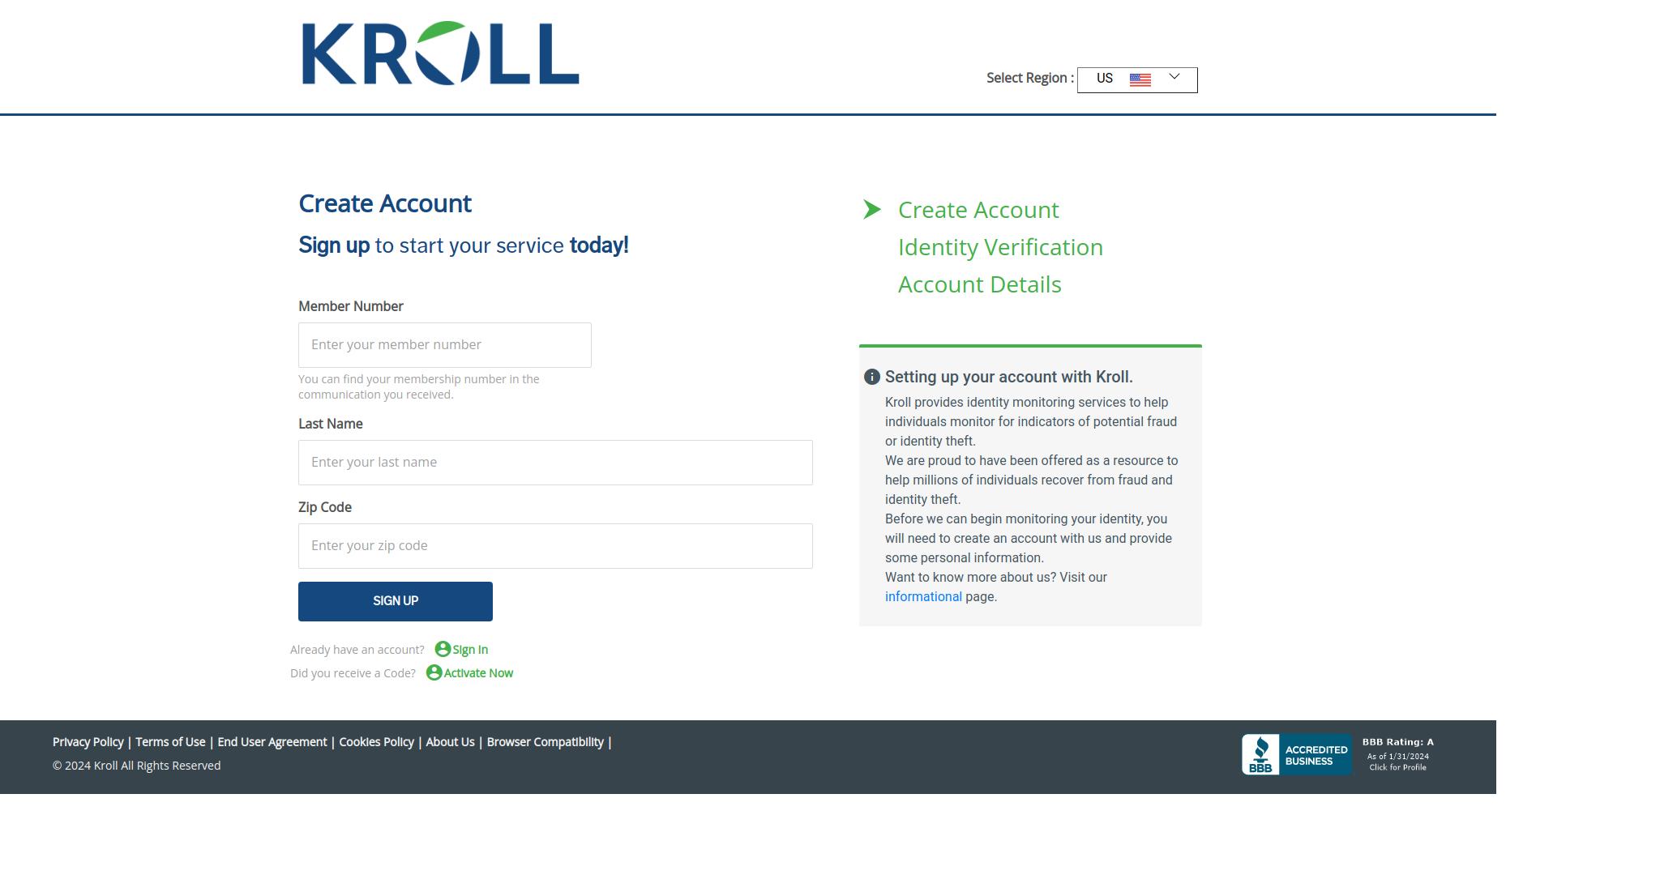Image resolution: width=1660 pixels, height=875 pixels.
Task: Click the informational page link
Action: pyautogui.click(x=922, y=596)
